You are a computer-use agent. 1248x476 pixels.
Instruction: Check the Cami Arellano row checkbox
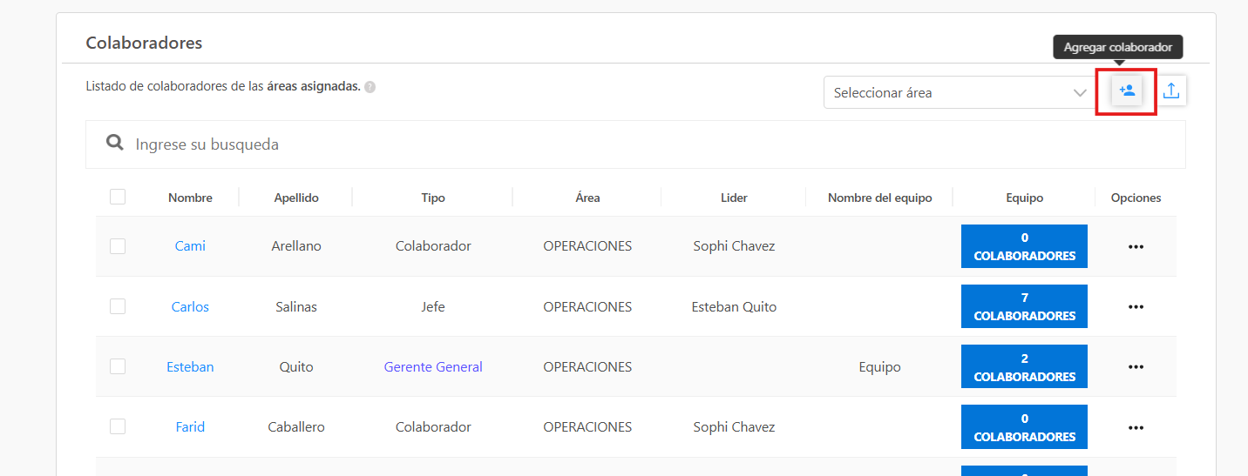click(x=118, y=246)
